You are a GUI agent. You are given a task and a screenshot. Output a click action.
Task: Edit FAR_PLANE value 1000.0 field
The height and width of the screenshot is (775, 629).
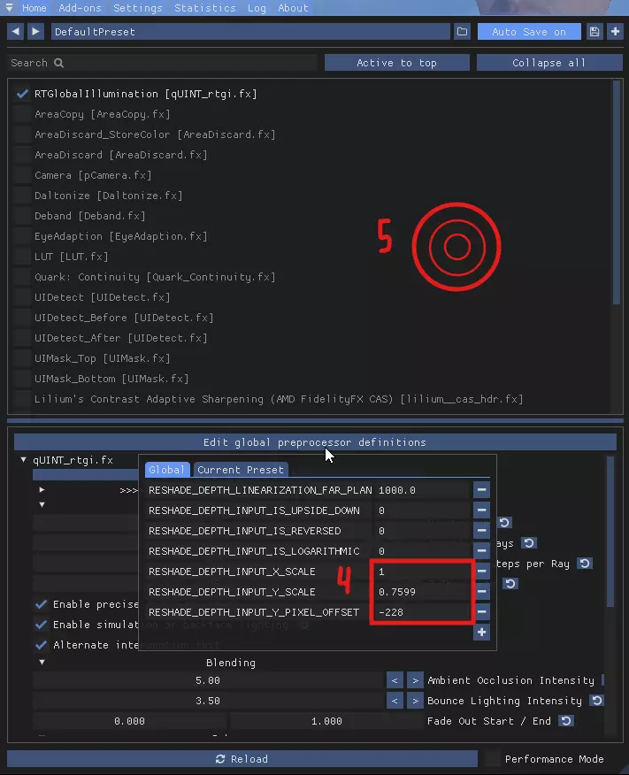point(422,490)
